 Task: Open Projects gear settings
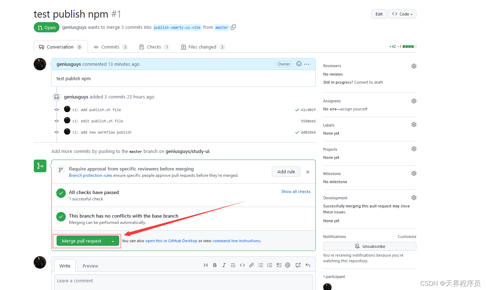414,149
